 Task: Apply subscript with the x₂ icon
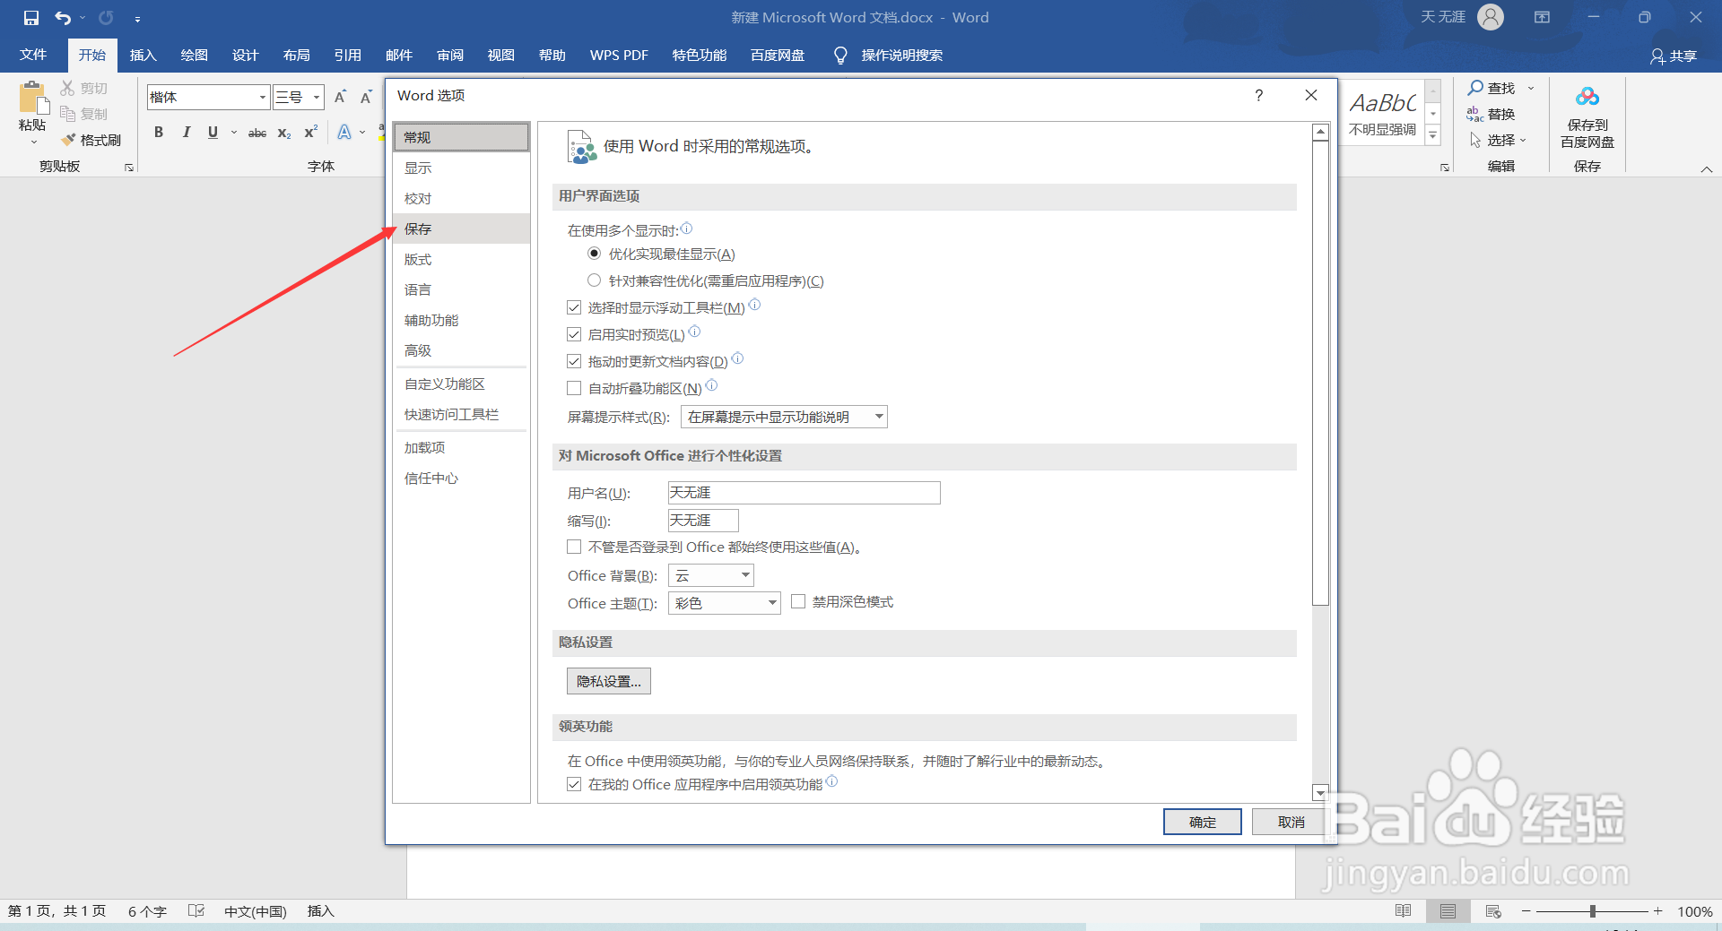coord(284,133)
